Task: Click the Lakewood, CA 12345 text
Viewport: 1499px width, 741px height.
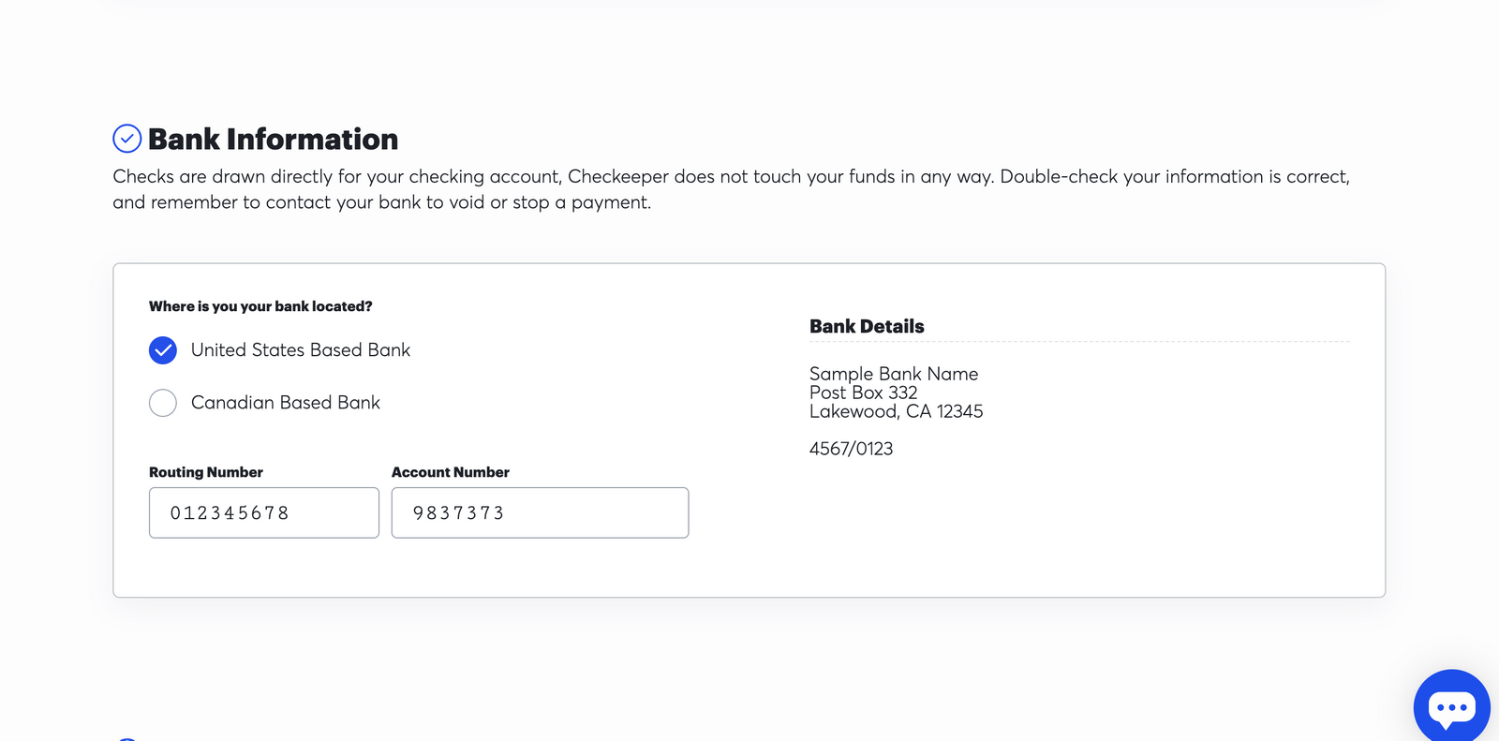Action: click(x=896, y=411)
